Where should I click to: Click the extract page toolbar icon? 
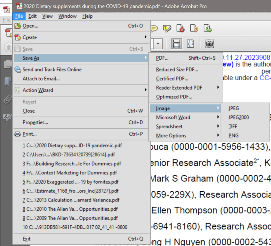[x=207, y=29]
